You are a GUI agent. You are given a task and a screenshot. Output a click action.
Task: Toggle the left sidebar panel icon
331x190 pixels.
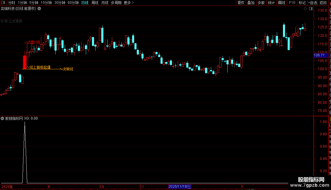point(3,3)
